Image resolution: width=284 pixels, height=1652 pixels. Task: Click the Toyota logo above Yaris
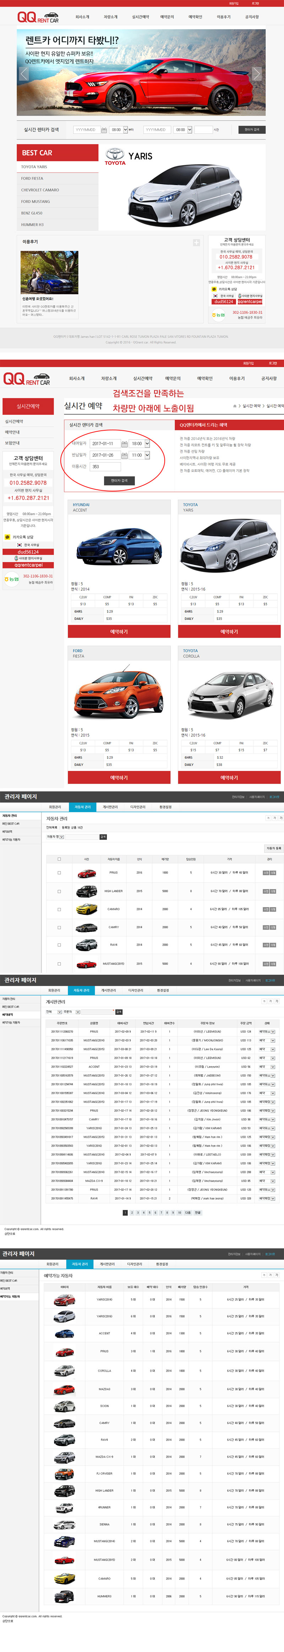click(x=115, y=156)
